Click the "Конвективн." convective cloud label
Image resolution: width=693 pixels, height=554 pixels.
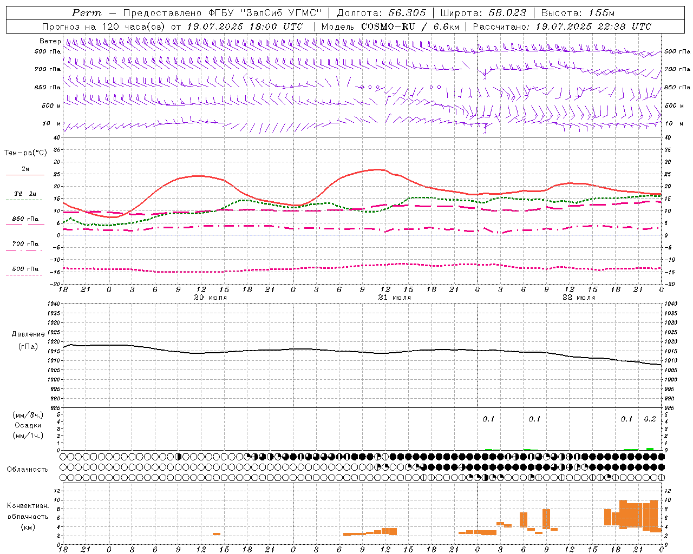28,506
